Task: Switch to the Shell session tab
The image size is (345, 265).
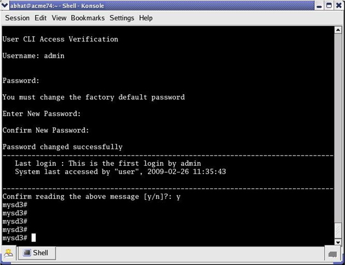Action: click(x=36, y=253)
